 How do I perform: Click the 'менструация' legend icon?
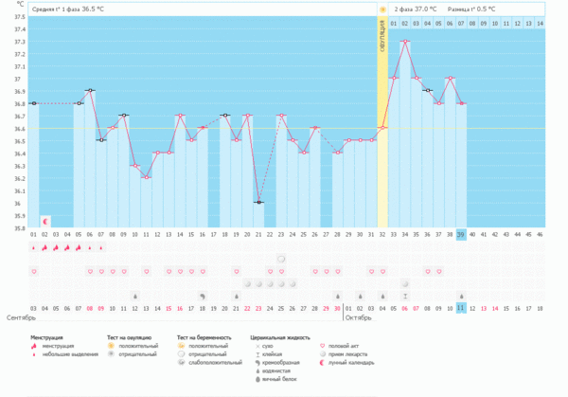click(35, 345)
